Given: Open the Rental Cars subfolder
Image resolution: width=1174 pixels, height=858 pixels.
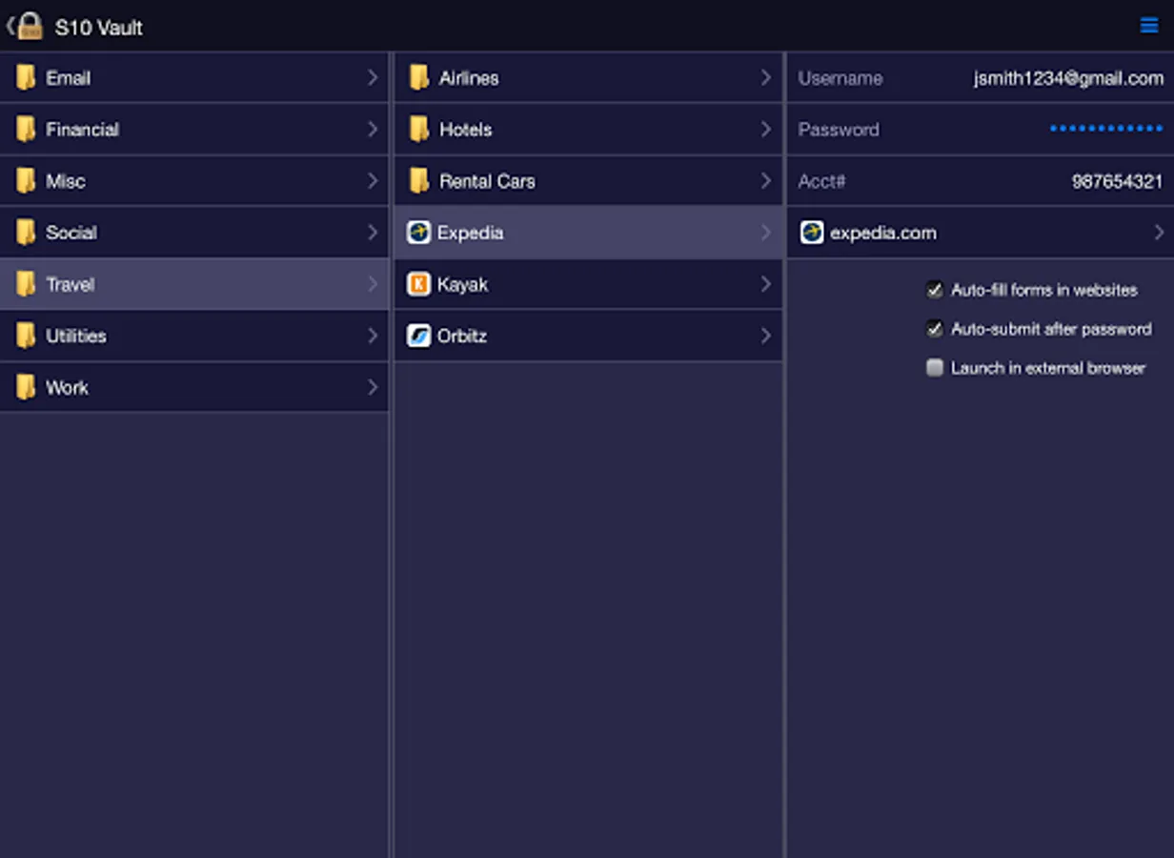Looking at the screenshot, I should coord(588,180).
